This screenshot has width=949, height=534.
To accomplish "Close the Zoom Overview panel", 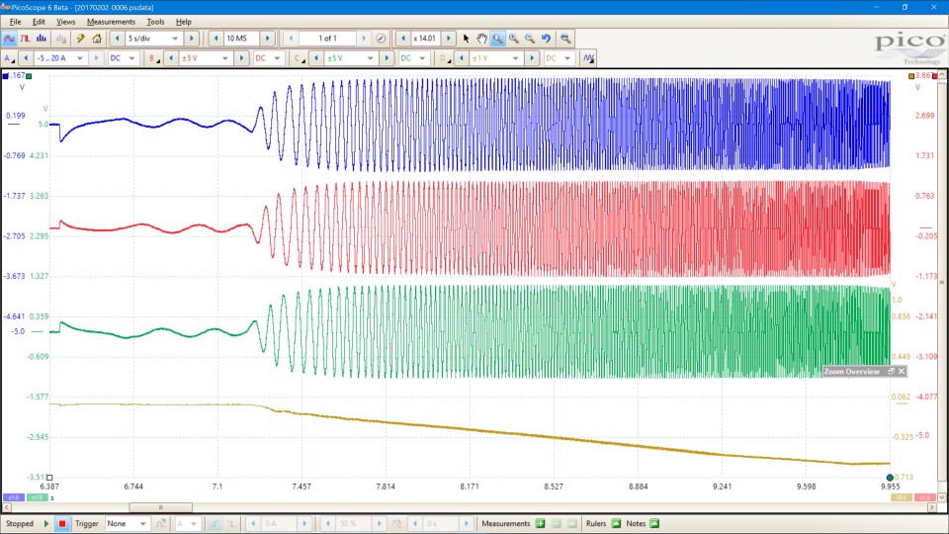I will pyautogui.click(x=902, y=371).
